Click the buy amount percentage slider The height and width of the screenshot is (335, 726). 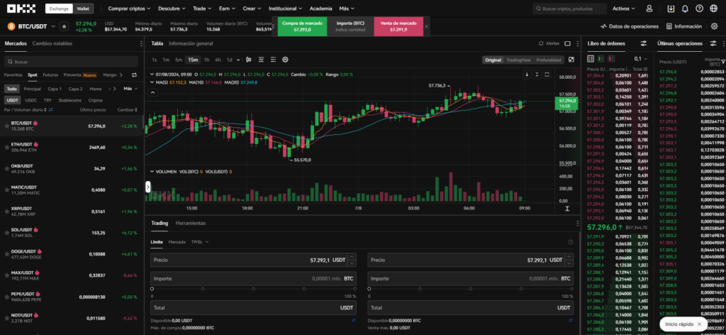pos(253,289)
